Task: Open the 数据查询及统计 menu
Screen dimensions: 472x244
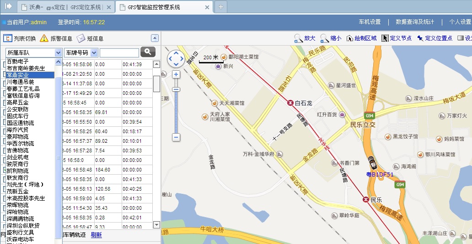Action: click(415, 21)
